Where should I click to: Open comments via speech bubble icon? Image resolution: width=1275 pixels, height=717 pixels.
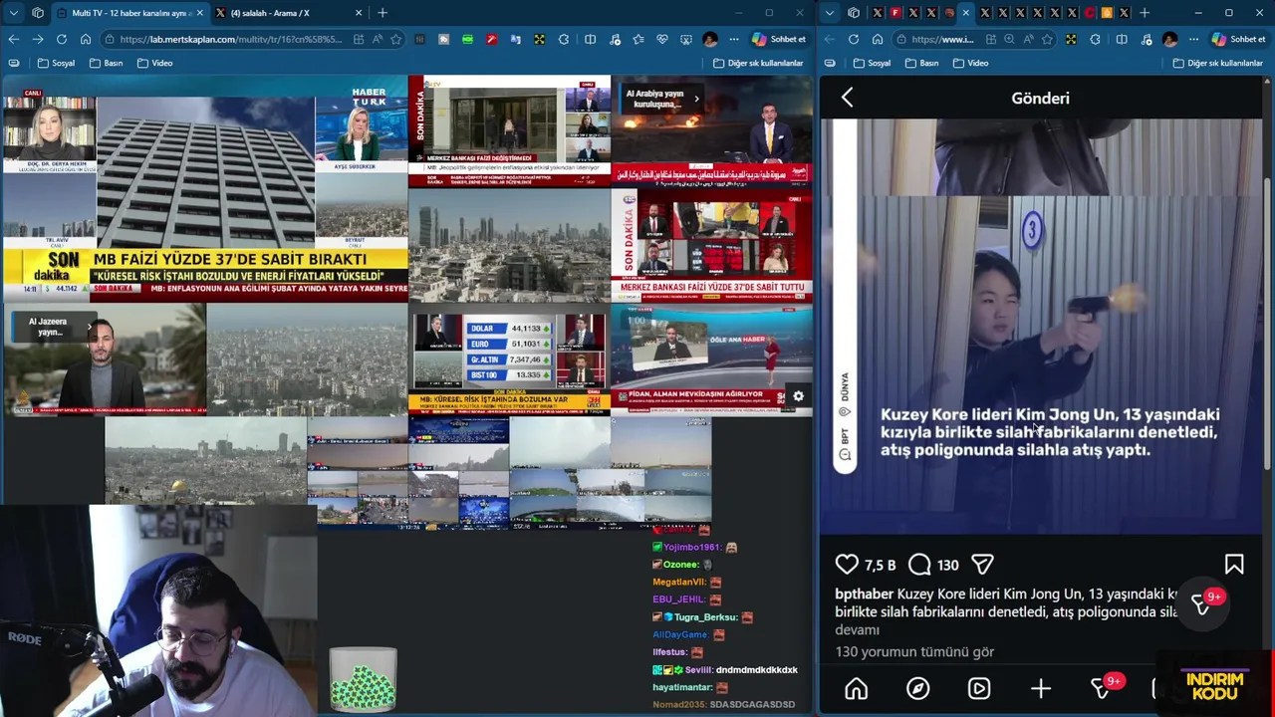[x=920, y=565]
